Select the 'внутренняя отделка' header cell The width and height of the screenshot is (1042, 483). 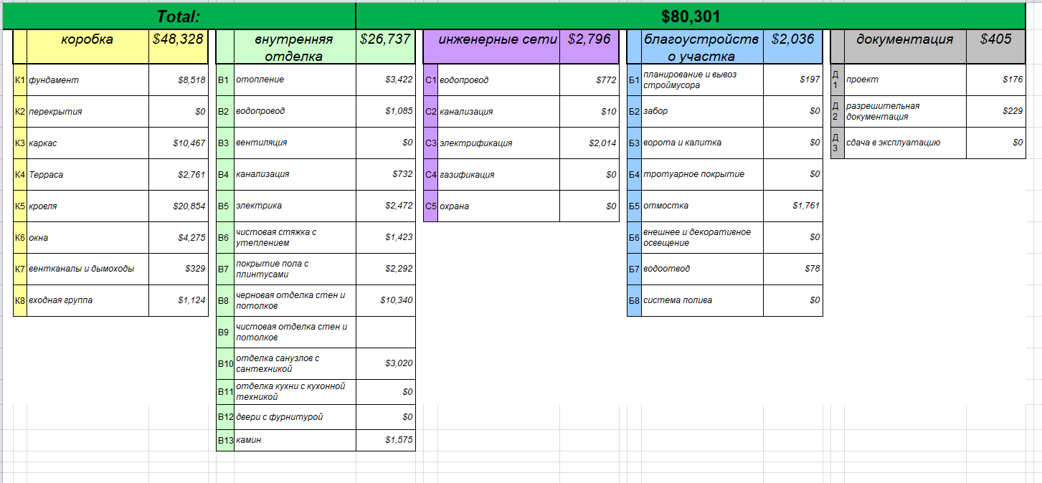(x=294, y=47)
